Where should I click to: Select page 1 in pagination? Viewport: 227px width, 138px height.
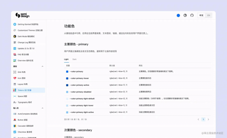[x=203, y=120]
